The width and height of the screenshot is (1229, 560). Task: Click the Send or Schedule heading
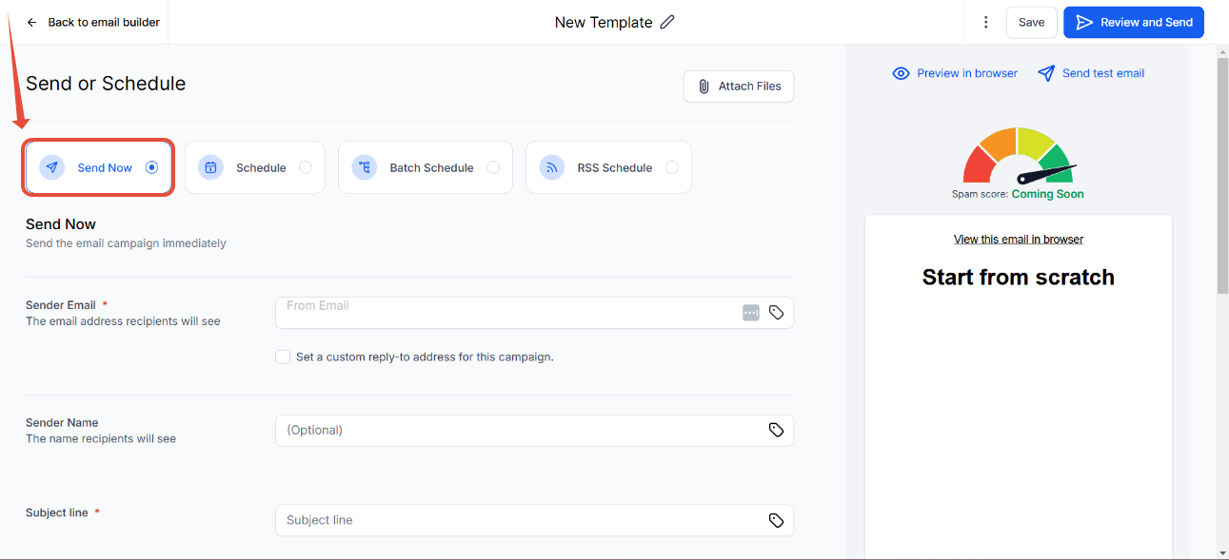(x=106, y=84)
